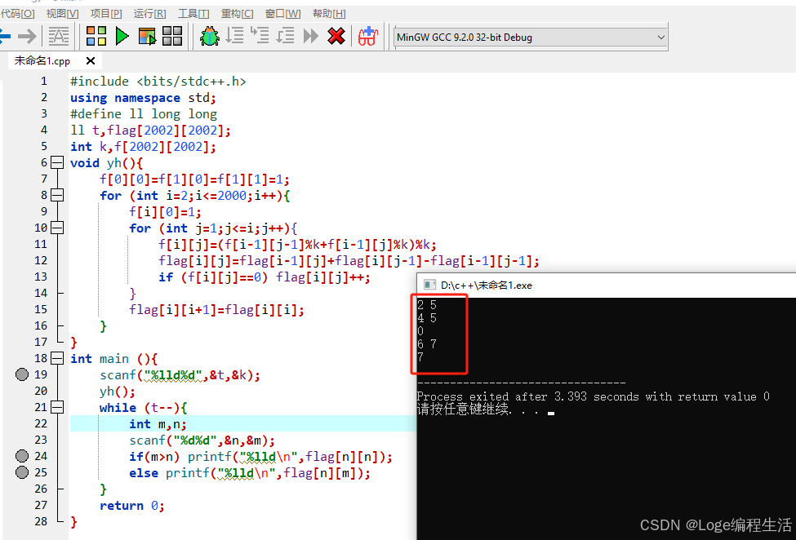796x540 pixels.
Task: Click the 'else printf' line
Action: pyautogui.click(x=250, y=473)
